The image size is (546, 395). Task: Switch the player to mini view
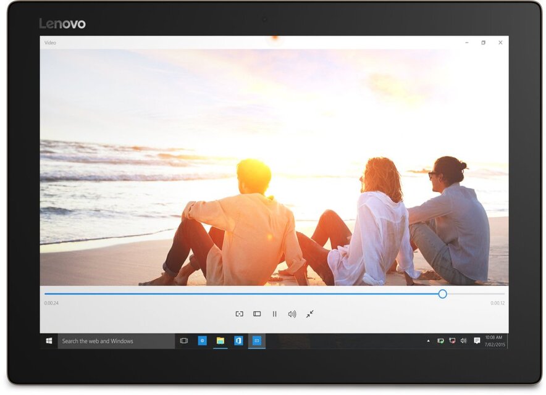coord(258,314)
